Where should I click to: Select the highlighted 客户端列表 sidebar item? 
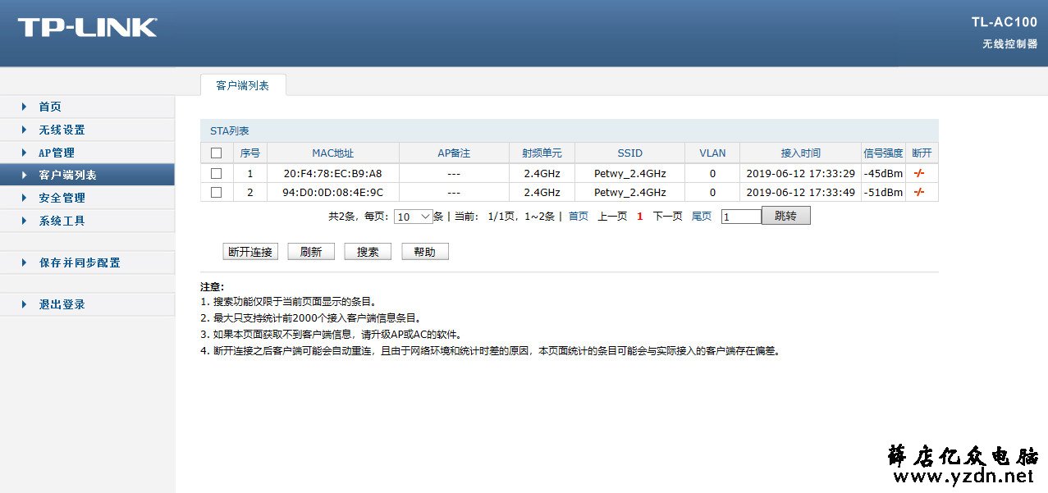pyautogui.click(x=87, y=175)
